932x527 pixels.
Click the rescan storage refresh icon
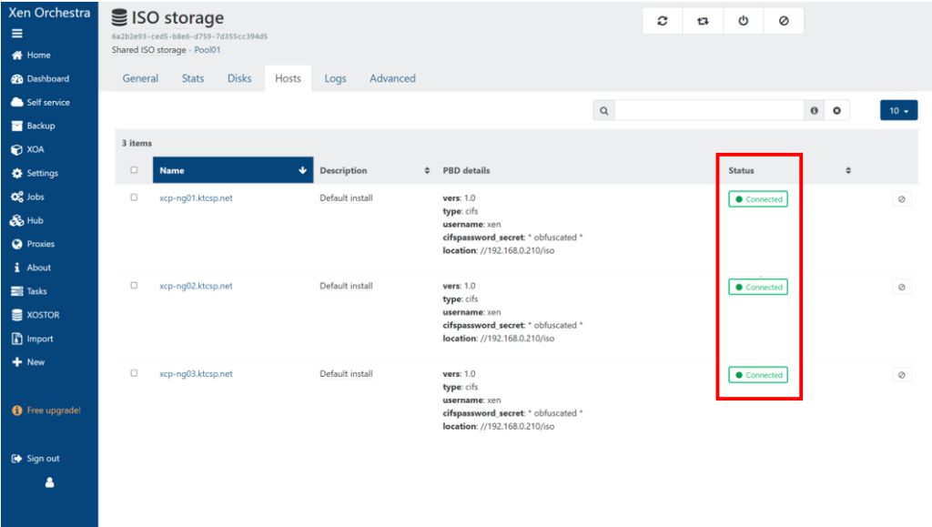[663, 22]
